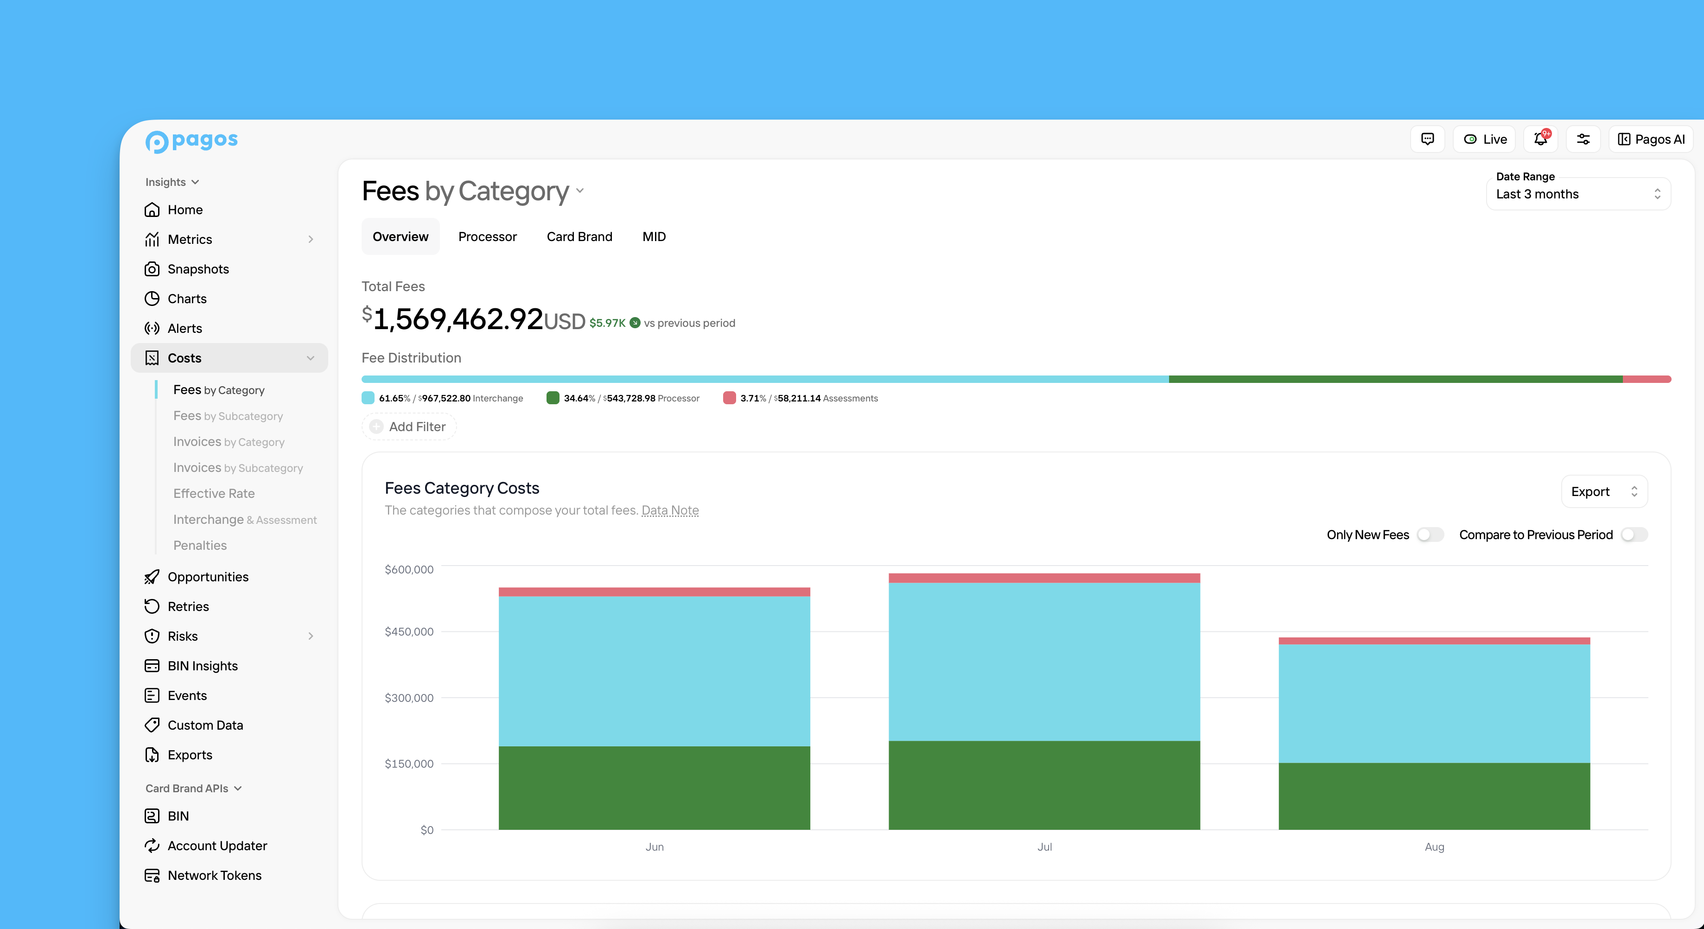The height and width of the screenshot is (929, 1704).
Task: Click the Opportunities rocket icon
Action: tap(152, 577)
